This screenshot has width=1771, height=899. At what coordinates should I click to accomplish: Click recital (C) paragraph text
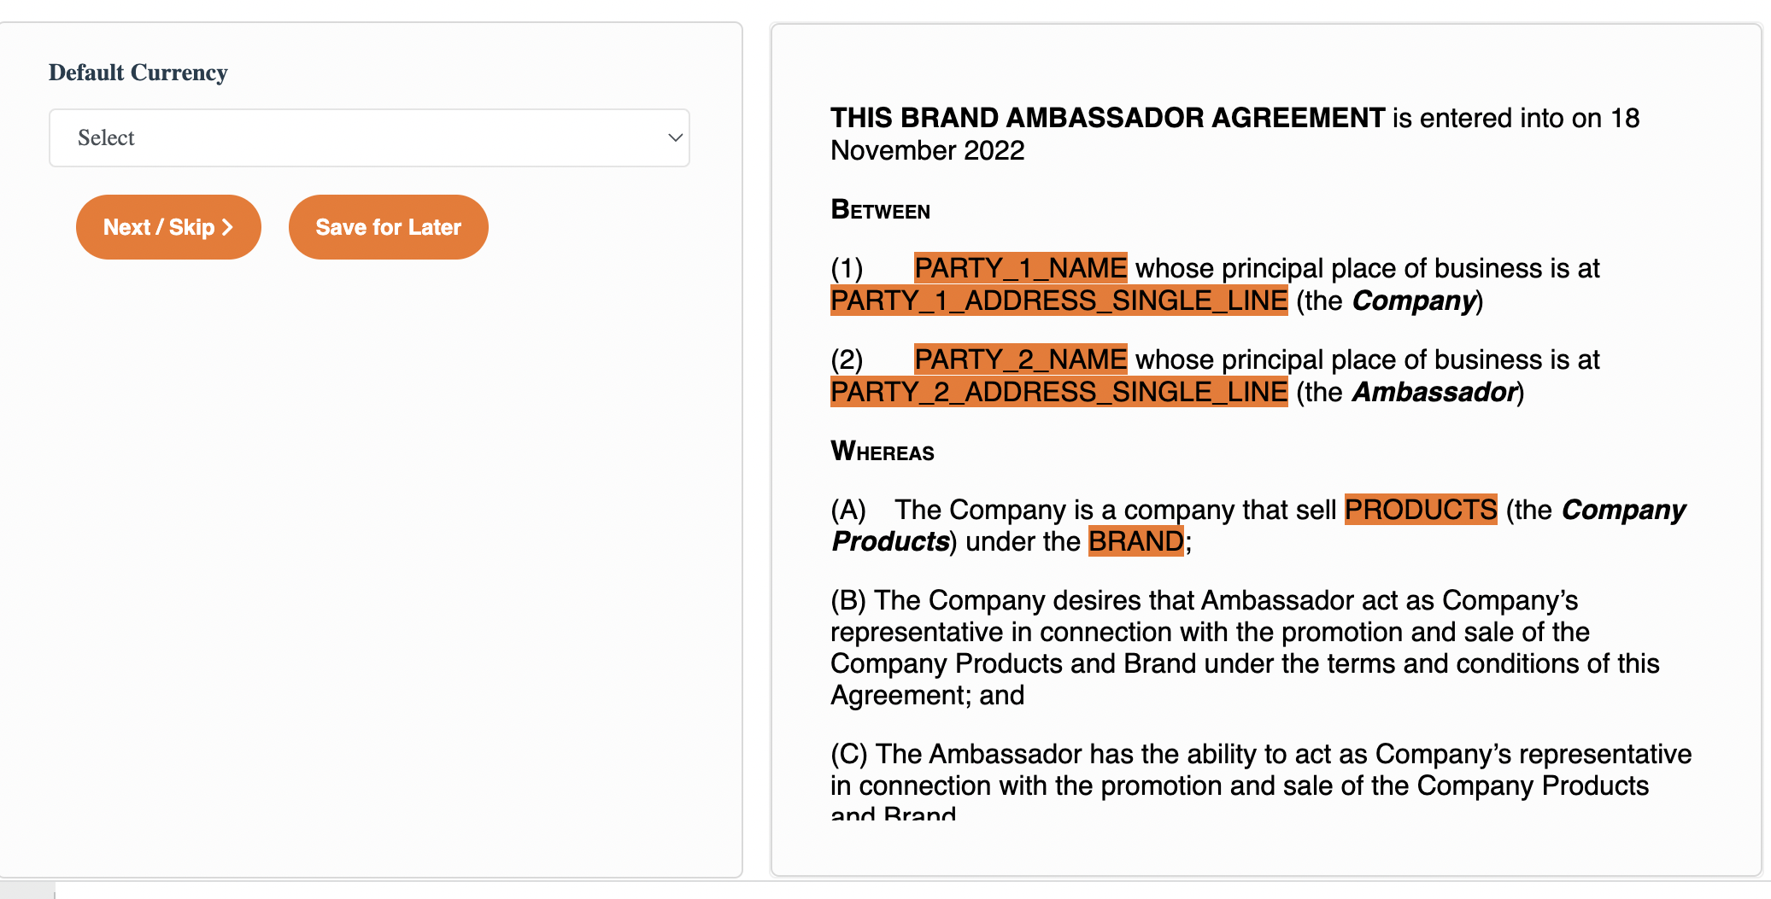coord(1261,779)
